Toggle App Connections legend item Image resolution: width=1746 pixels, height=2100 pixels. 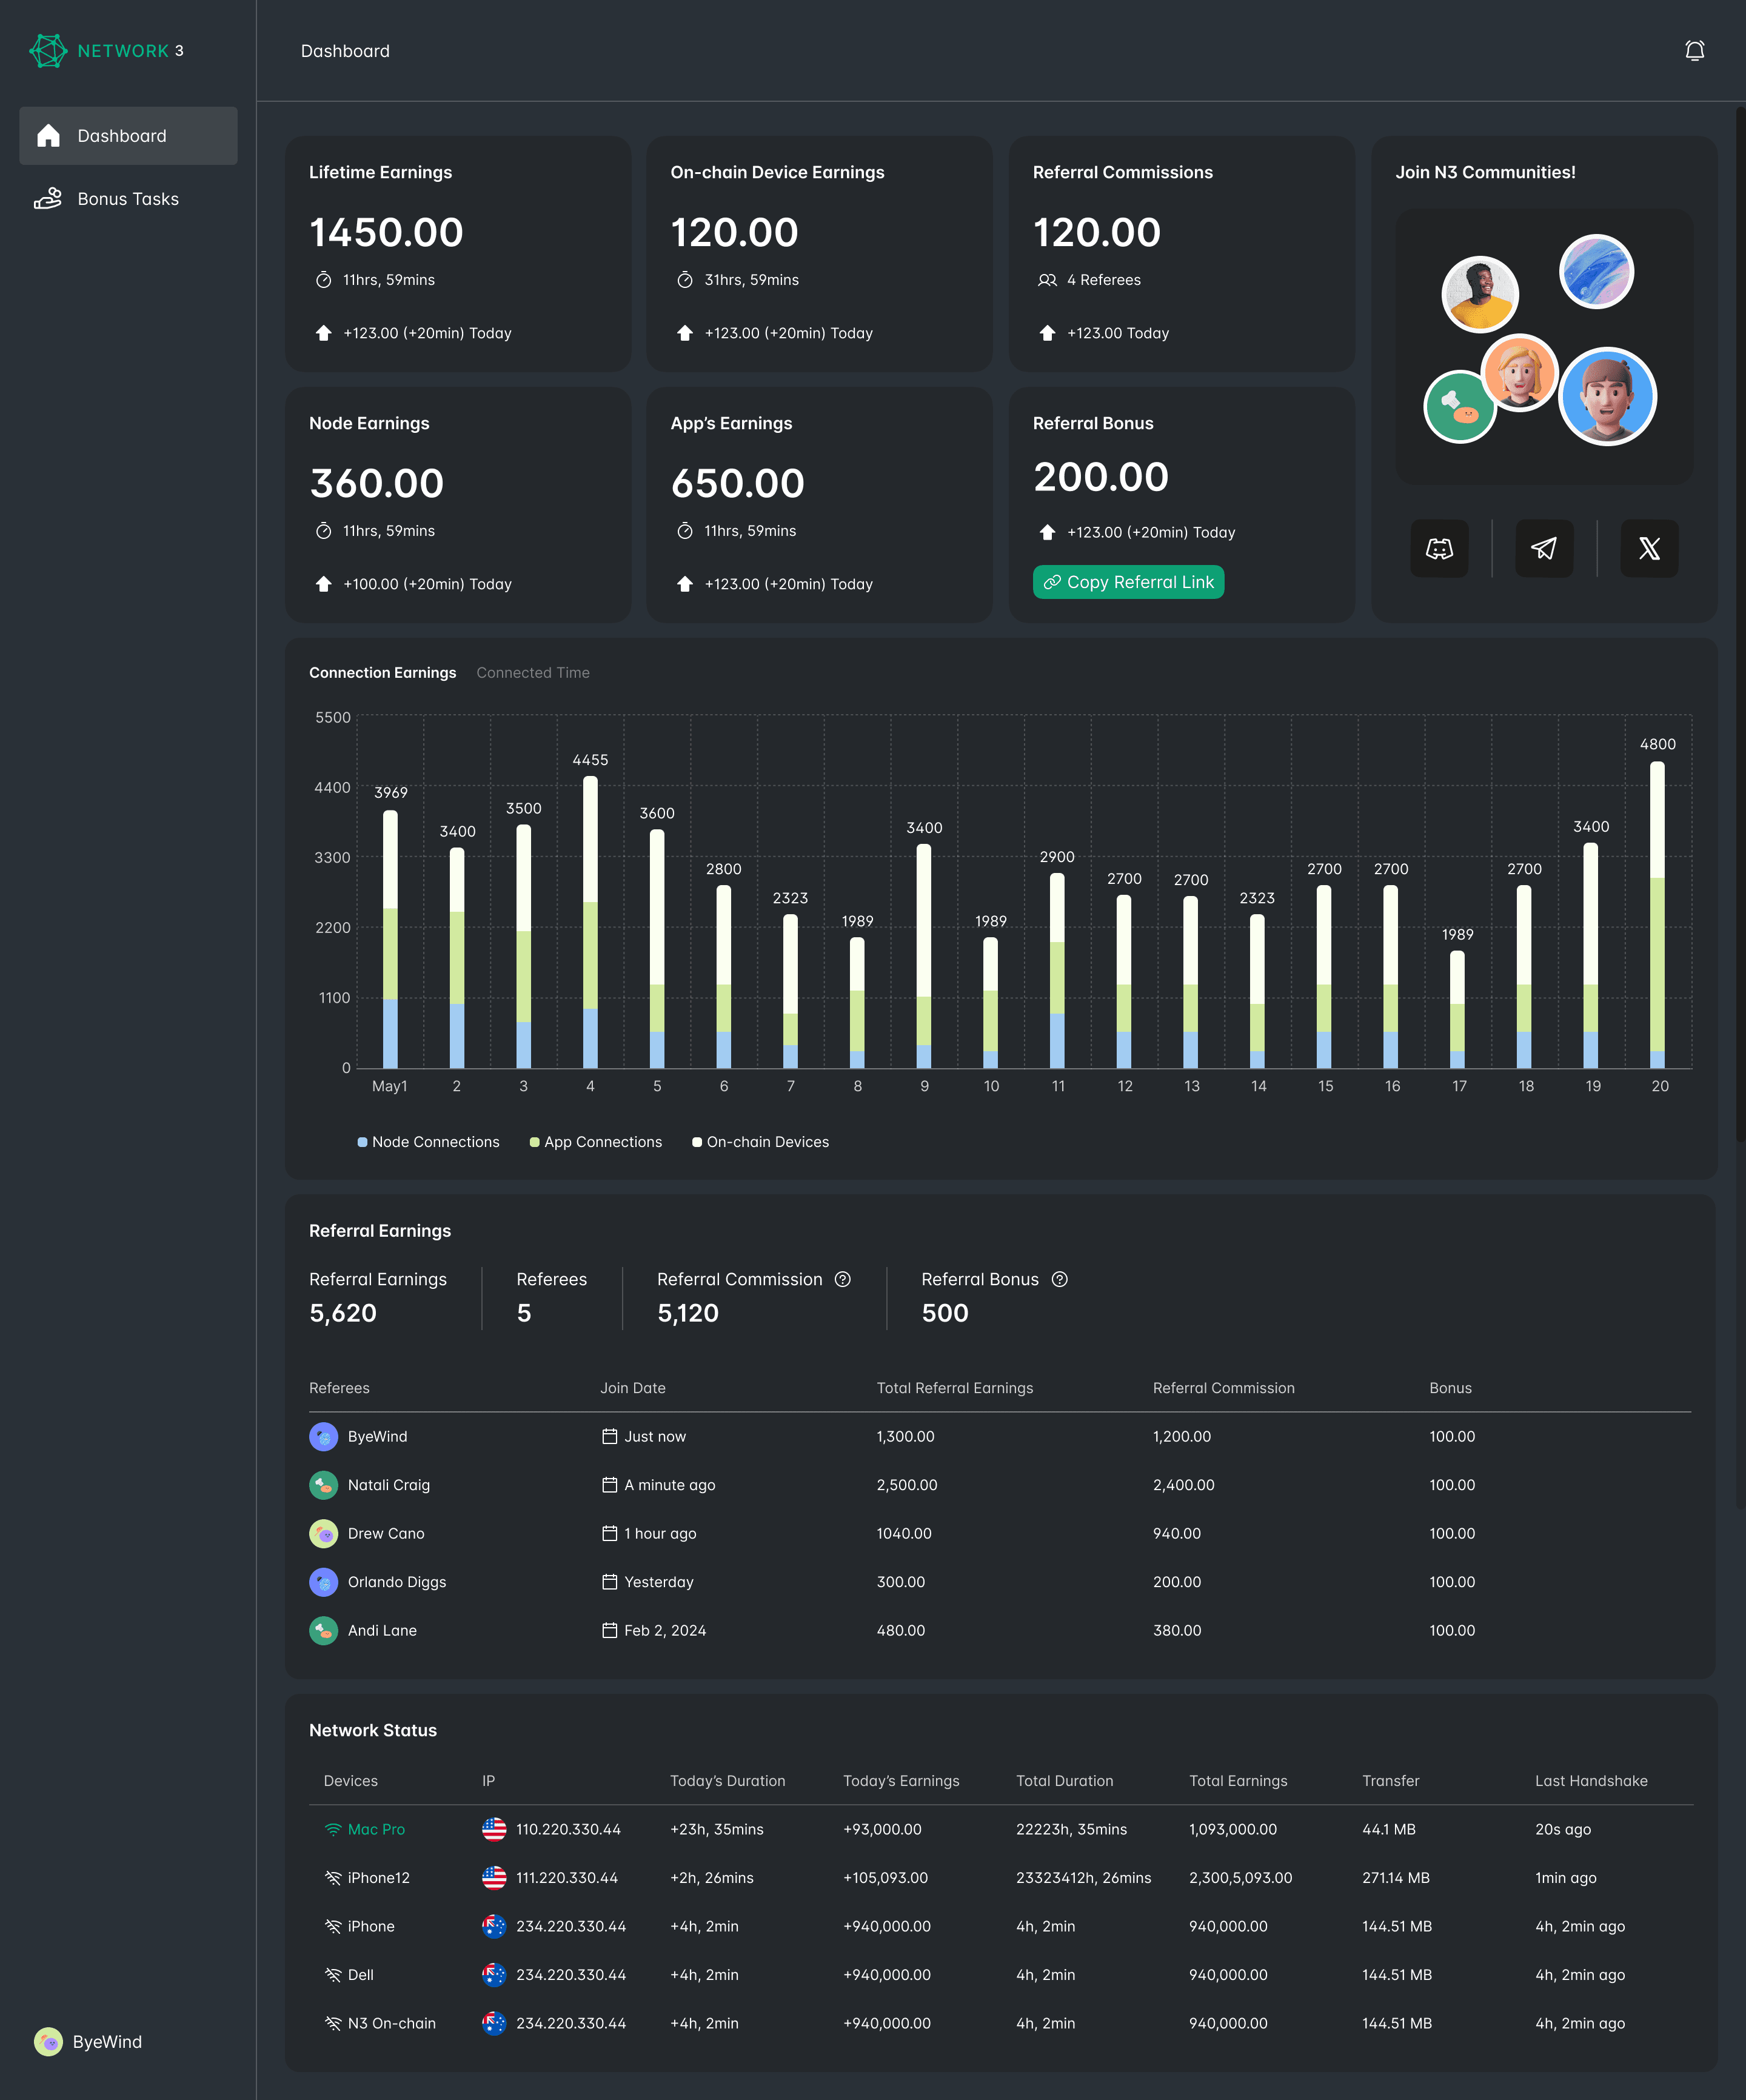596,1142
